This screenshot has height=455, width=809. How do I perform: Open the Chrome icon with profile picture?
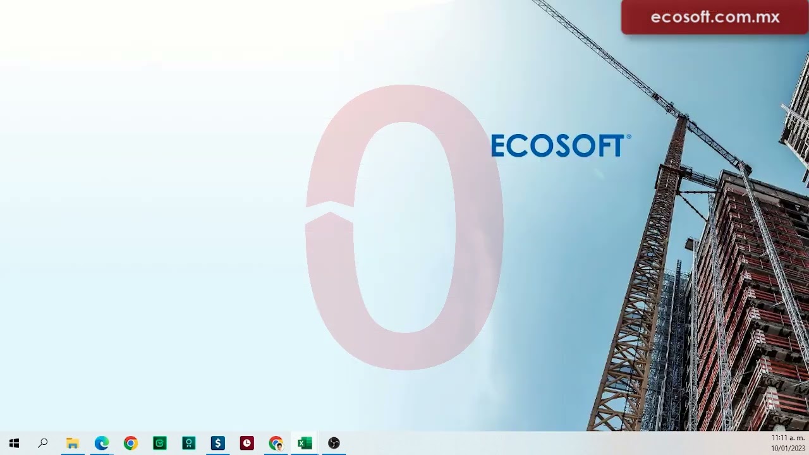(x=276, y=444)
